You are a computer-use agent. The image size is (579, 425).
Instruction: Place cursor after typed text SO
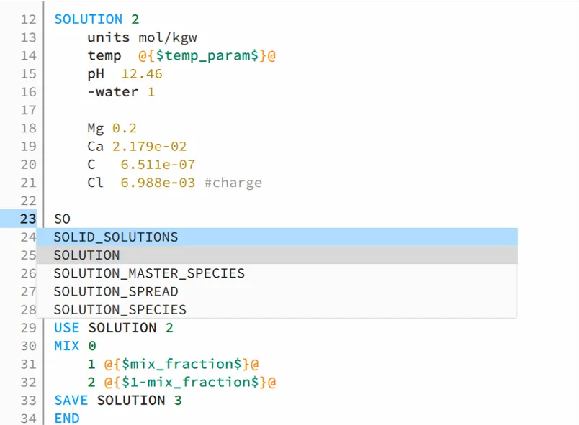click(71, 219)
